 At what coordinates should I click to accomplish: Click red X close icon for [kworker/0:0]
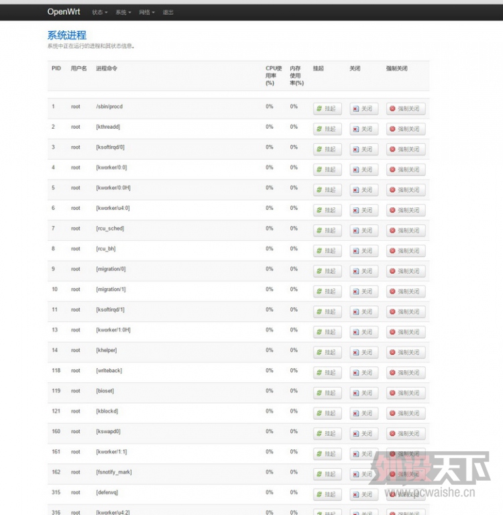tap(355, 170)
